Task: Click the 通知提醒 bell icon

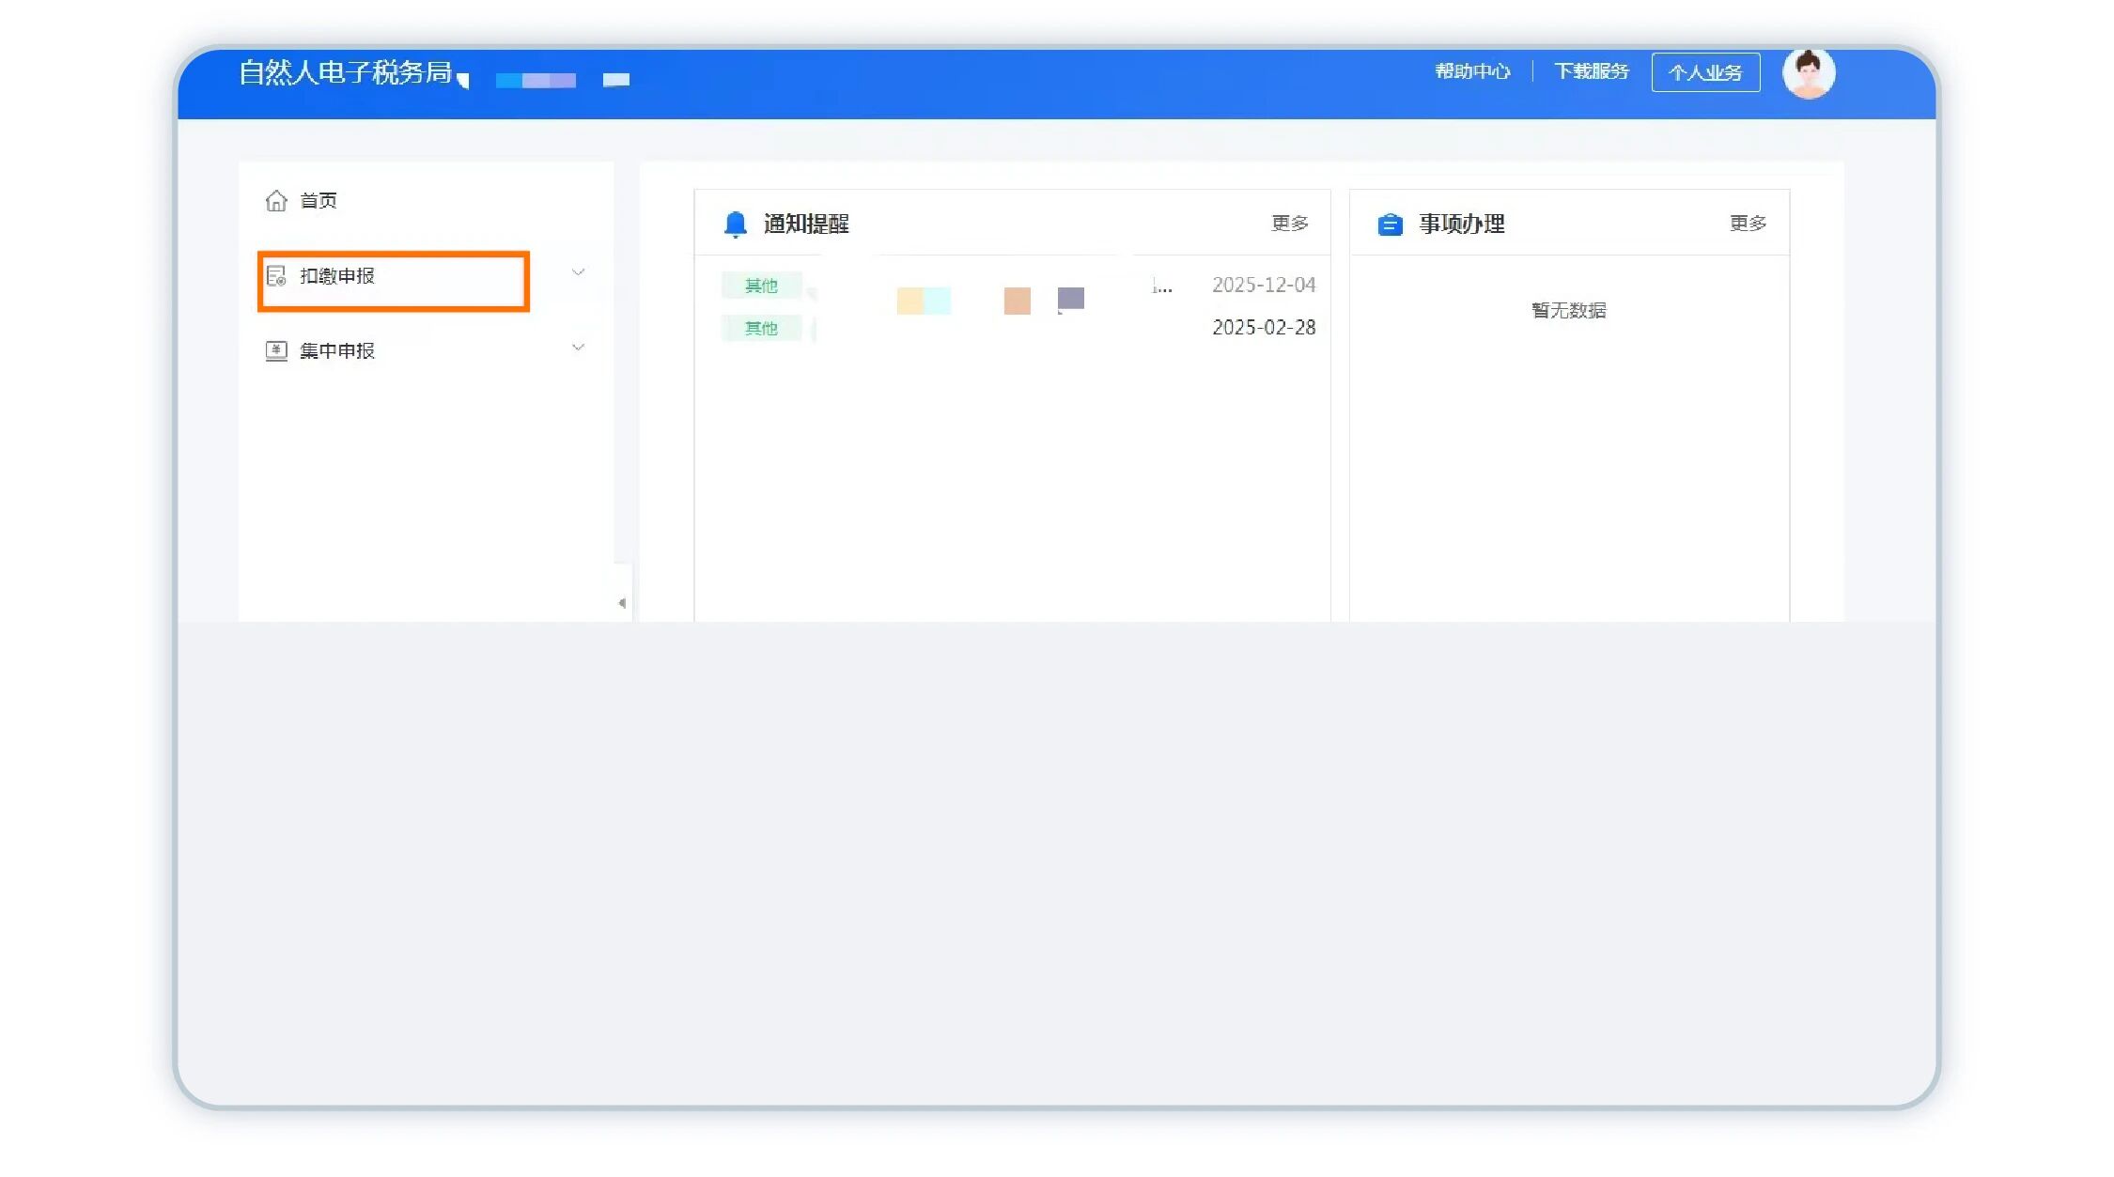Action: 735,225
